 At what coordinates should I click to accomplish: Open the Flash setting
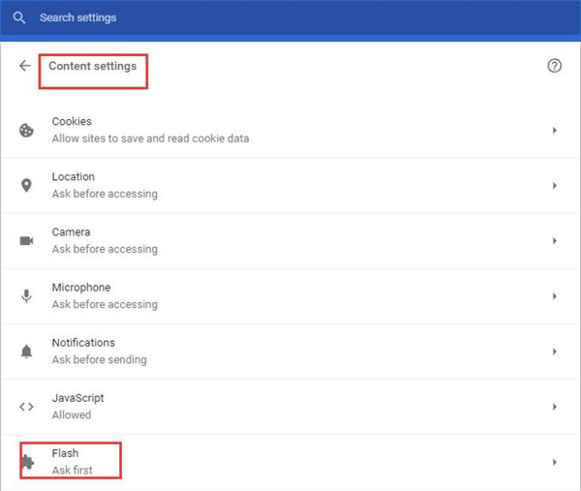click(x=290, y=463)
